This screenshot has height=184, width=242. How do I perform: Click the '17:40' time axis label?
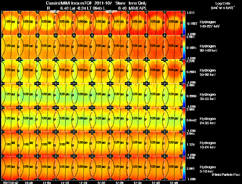[156, 182]
